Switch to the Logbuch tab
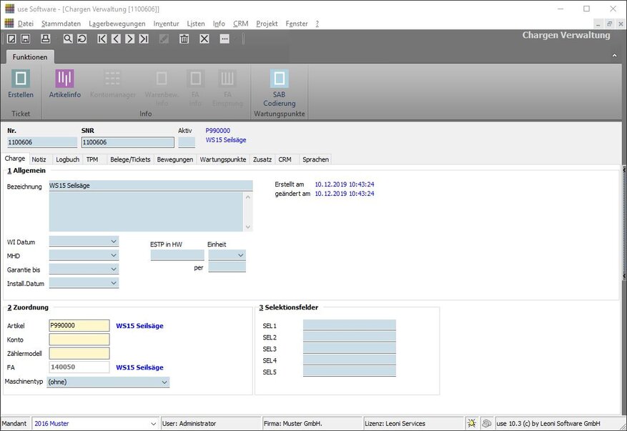 pos(67,159)
